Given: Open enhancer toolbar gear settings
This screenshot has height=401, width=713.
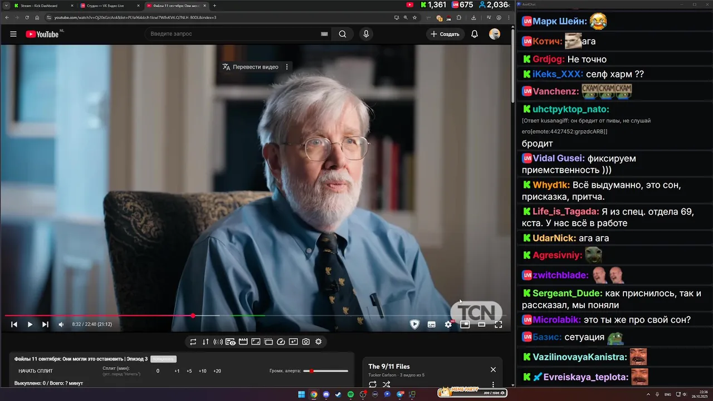Looking at the screenshot, I should [x=319, y=342].
